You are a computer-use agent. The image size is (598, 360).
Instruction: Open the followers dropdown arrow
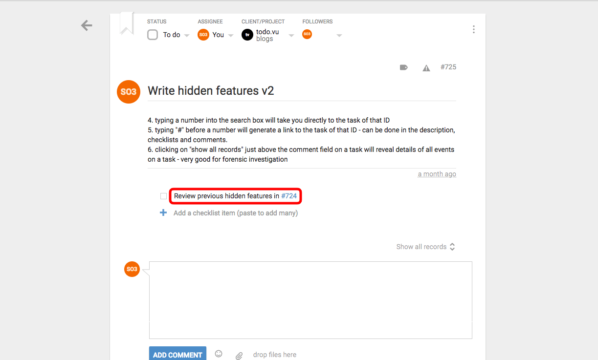339,36
